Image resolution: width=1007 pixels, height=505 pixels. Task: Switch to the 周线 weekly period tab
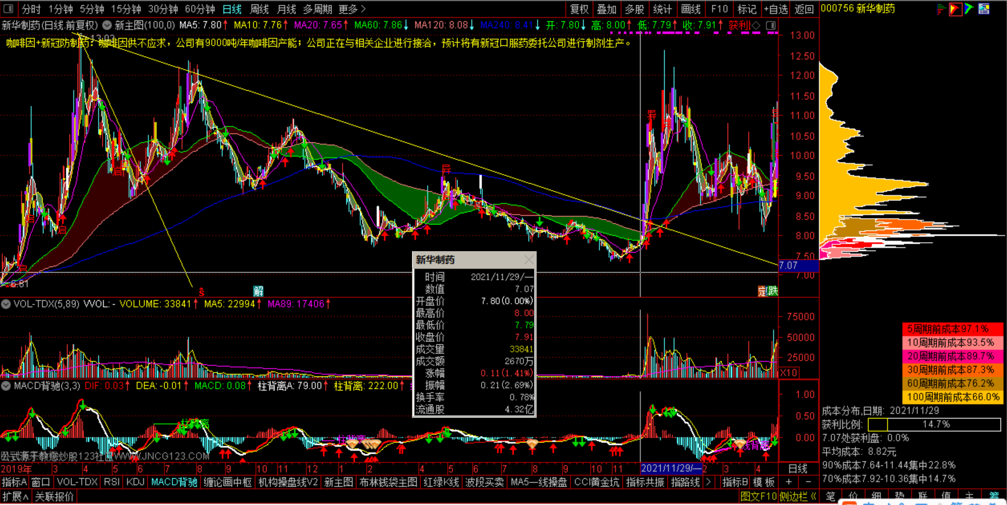click(x=260, y=9)
